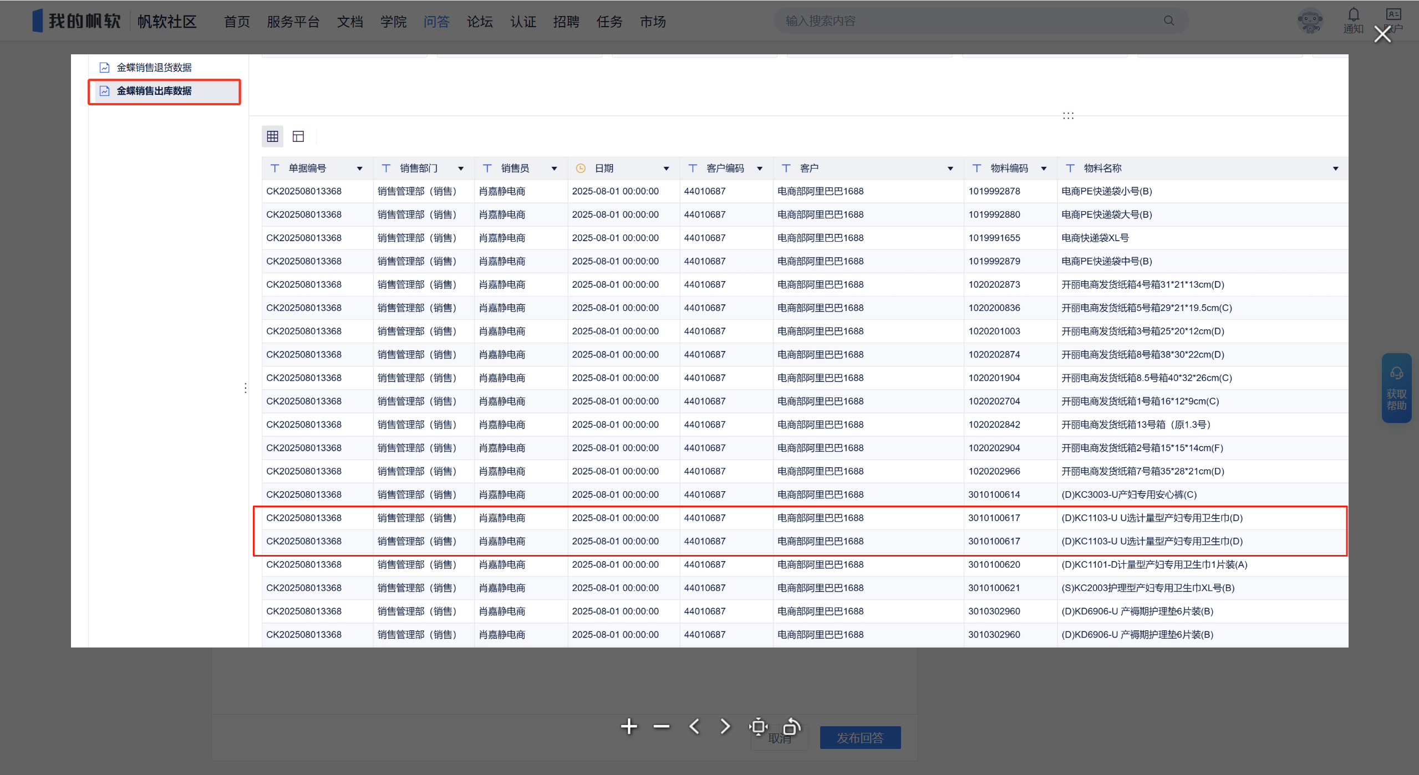Click the 我的帆软 logo
This screenshot has height=775, width=1419.
pos(77,21)
